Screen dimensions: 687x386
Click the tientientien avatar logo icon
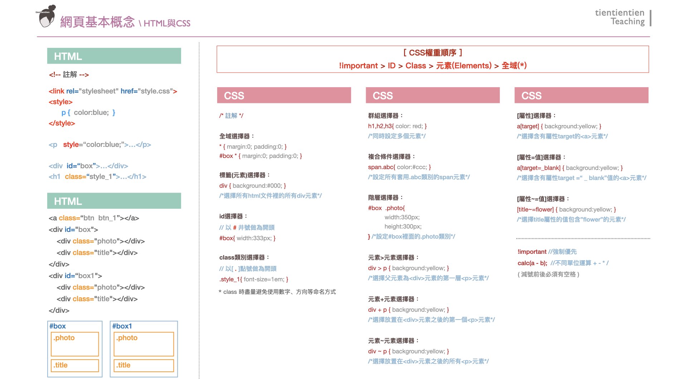coord(47,16)
